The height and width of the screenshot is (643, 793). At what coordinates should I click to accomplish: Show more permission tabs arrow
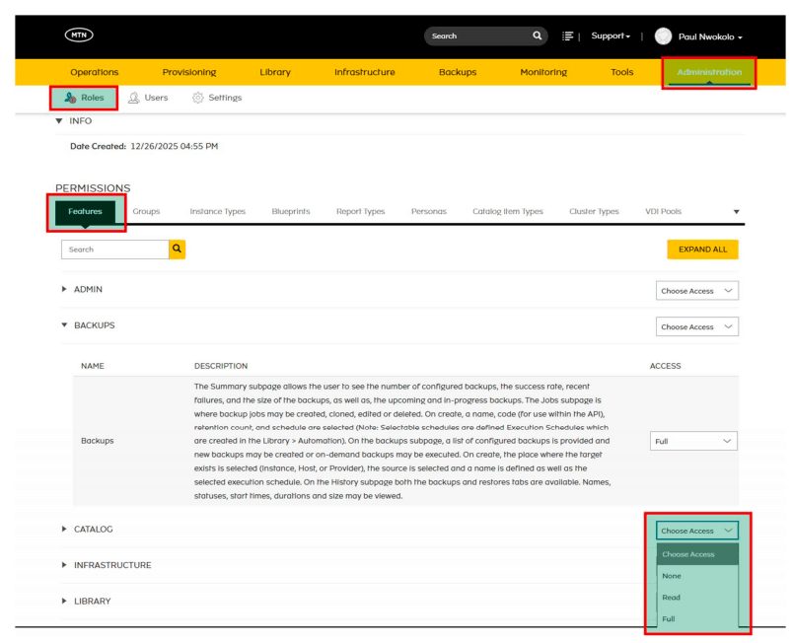pyautogui.click(x=737, y=212)
